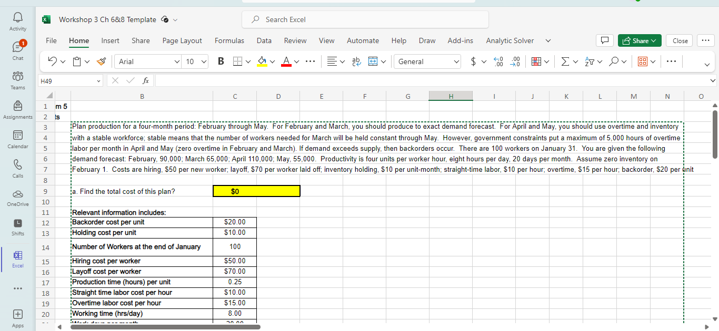Select column H header
Screen dimensions: 719x331
point(451,96)
